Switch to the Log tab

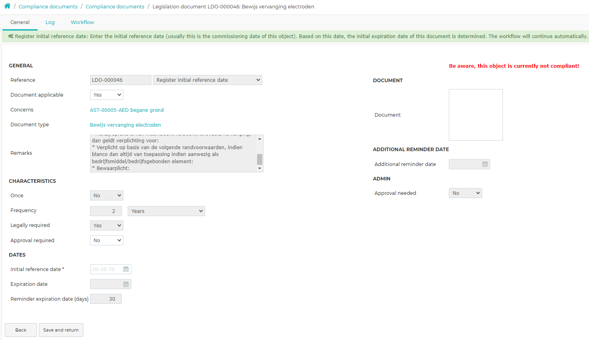pyautogui.click(x=50, y=22)
